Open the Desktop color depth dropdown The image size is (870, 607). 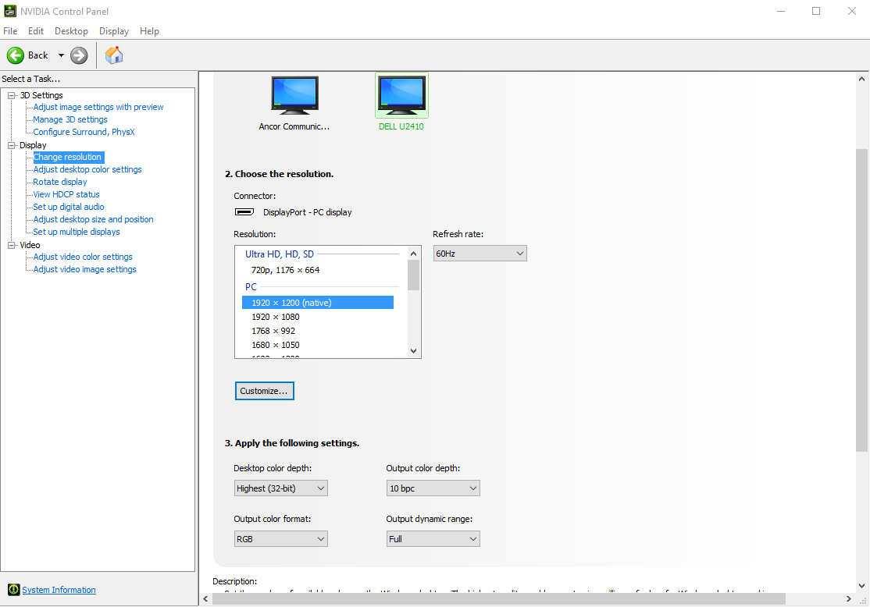pos(280,488)
